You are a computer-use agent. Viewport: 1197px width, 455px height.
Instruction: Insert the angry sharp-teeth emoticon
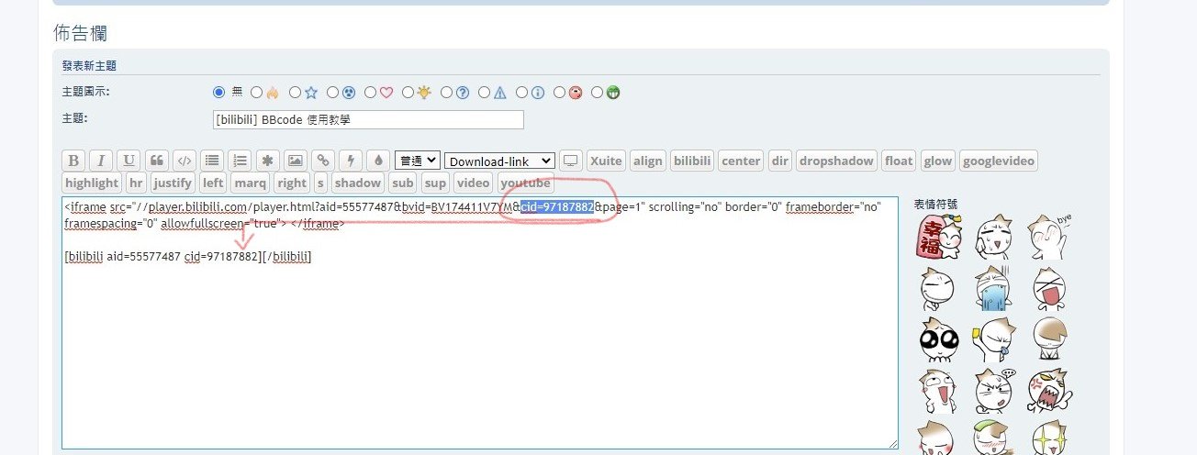pyautogui.click(x=1051, y=391)
